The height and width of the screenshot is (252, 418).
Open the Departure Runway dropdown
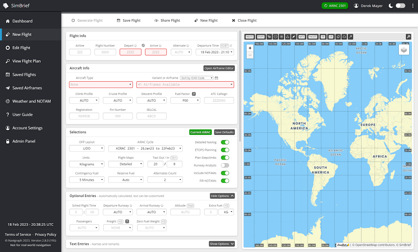(x=118, y=212)
